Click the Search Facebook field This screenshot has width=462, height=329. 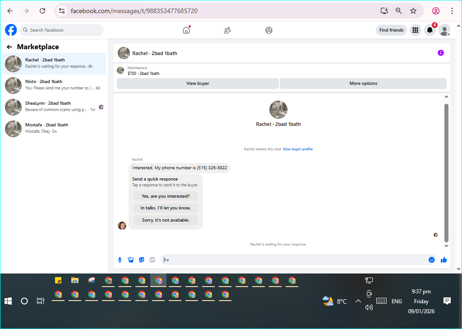click(x=61, y=30)
